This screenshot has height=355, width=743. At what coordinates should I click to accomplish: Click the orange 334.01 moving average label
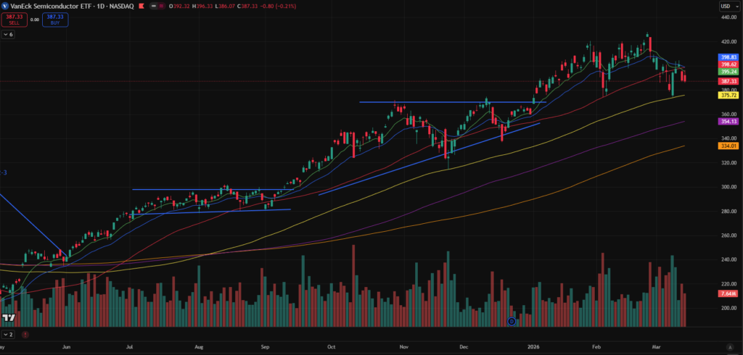[x=728, y=146]
